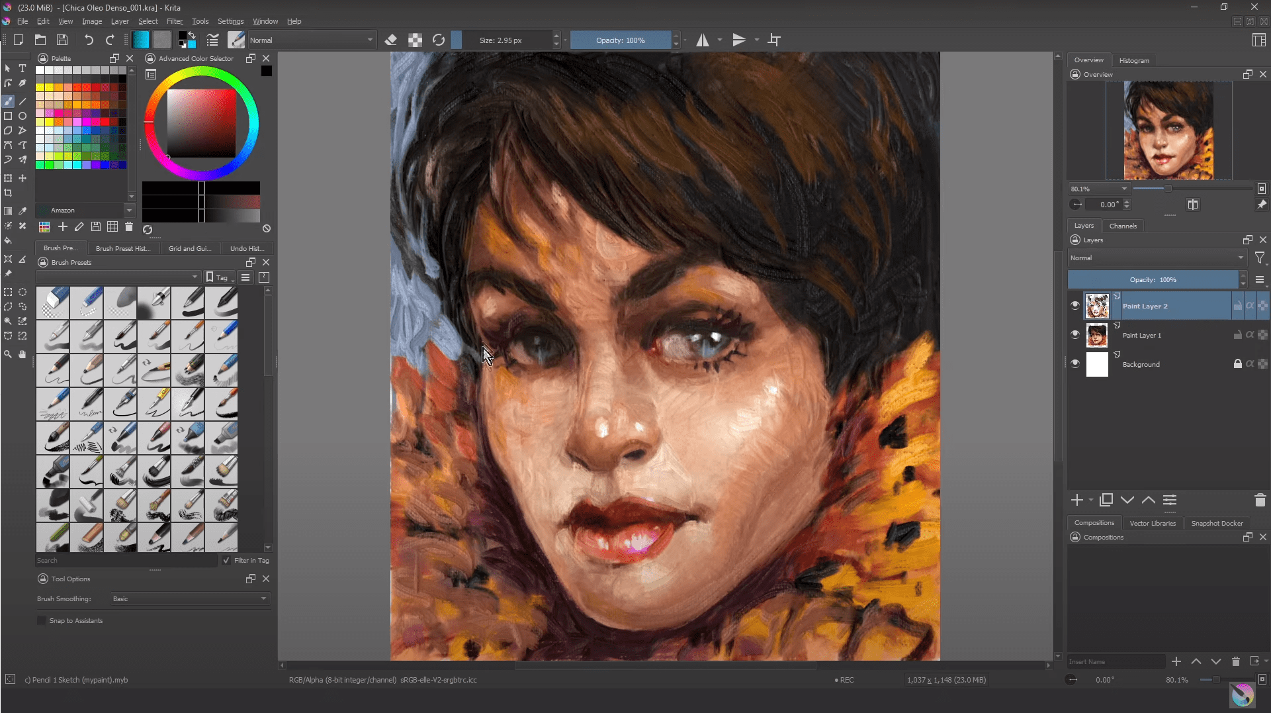Viewport: 1271px width, 713px height.
Task: Open the layer blending mode Normal dropdown
Action: pos(1157,258)
